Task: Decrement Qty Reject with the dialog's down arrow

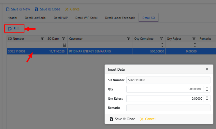Action: tap(207, 100)
